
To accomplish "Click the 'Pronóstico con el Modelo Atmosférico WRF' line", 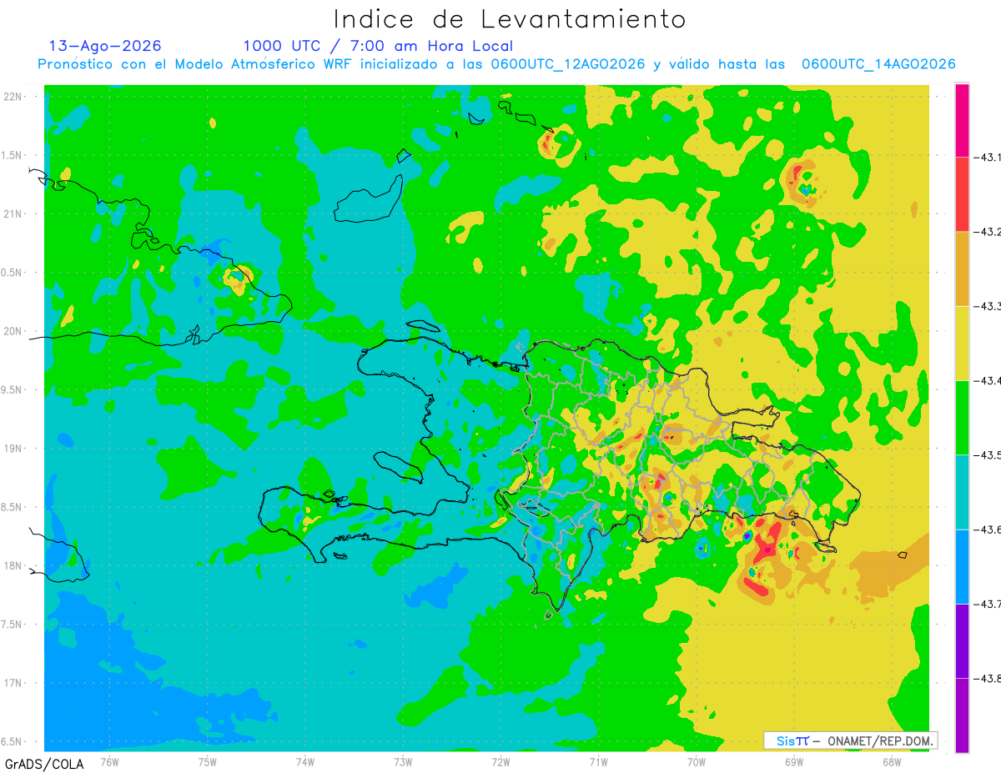I will pos(496,64).
